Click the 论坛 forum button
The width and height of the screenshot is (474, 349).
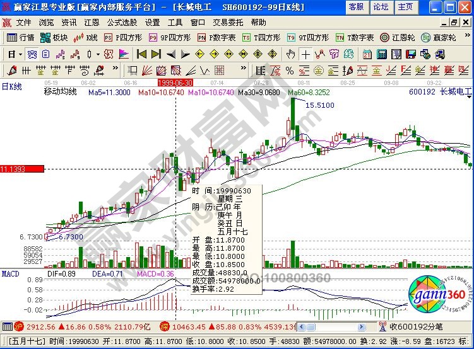click(381, 7)
